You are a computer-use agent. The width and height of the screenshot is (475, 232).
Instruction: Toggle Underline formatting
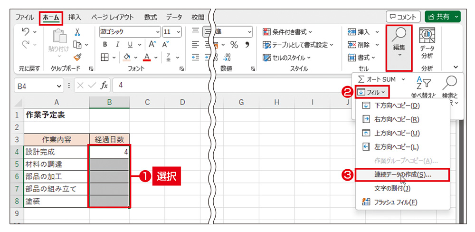(x=130, y=45)
